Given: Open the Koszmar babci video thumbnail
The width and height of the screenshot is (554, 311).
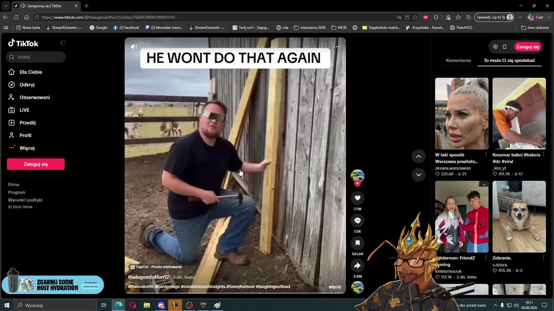Looking at the screenshot, I should (519, 114).
